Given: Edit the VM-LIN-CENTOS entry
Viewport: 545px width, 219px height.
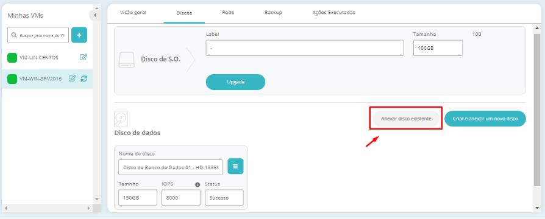Looking at the screenshot, I should [84, 57].
